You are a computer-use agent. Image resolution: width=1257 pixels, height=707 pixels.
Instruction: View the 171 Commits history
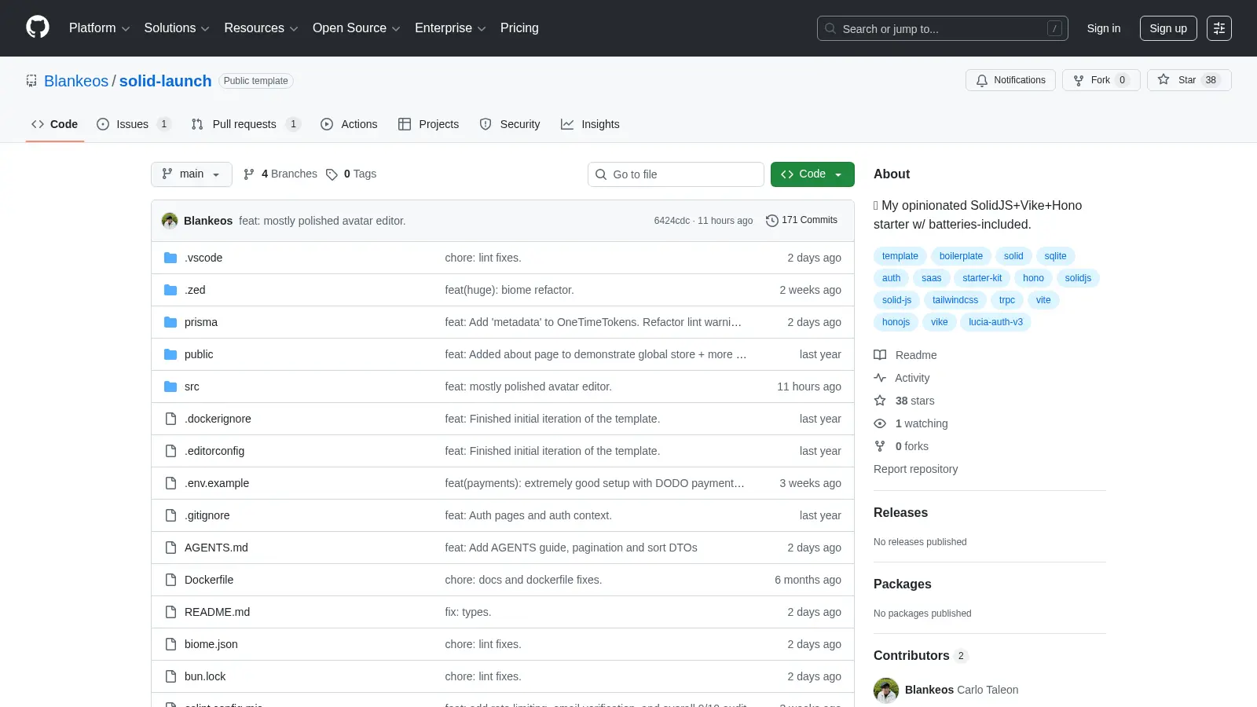[x=801, y=221]
